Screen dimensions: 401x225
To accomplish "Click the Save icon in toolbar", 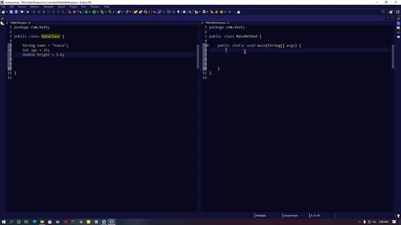I will (x=11, y=12).
